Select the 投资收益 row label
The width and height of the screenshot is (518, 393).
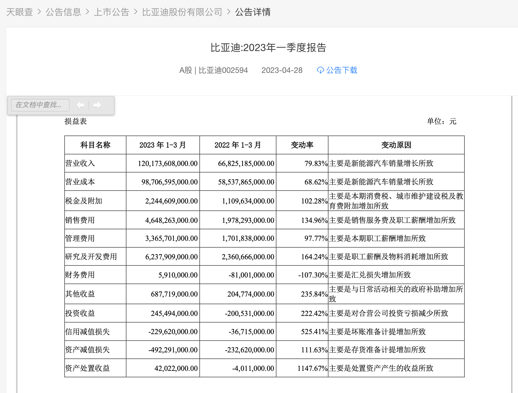80,313
